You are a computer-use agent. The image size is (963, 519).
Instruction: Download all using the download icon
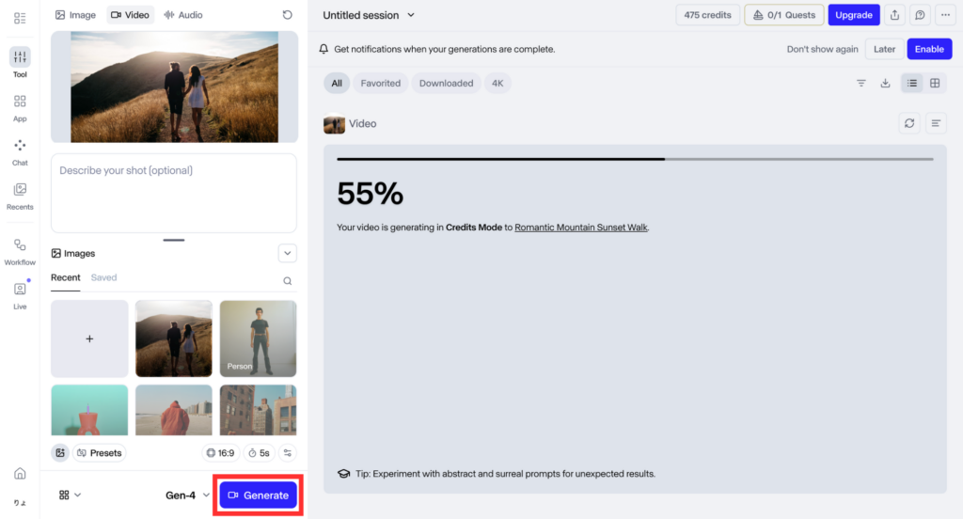pos(885,83)
